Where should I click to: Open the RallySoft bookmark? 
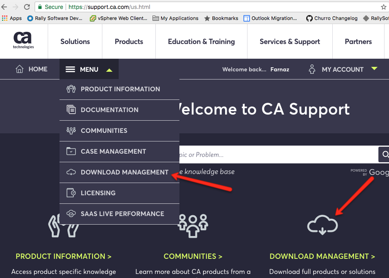(x=376, y=18)
